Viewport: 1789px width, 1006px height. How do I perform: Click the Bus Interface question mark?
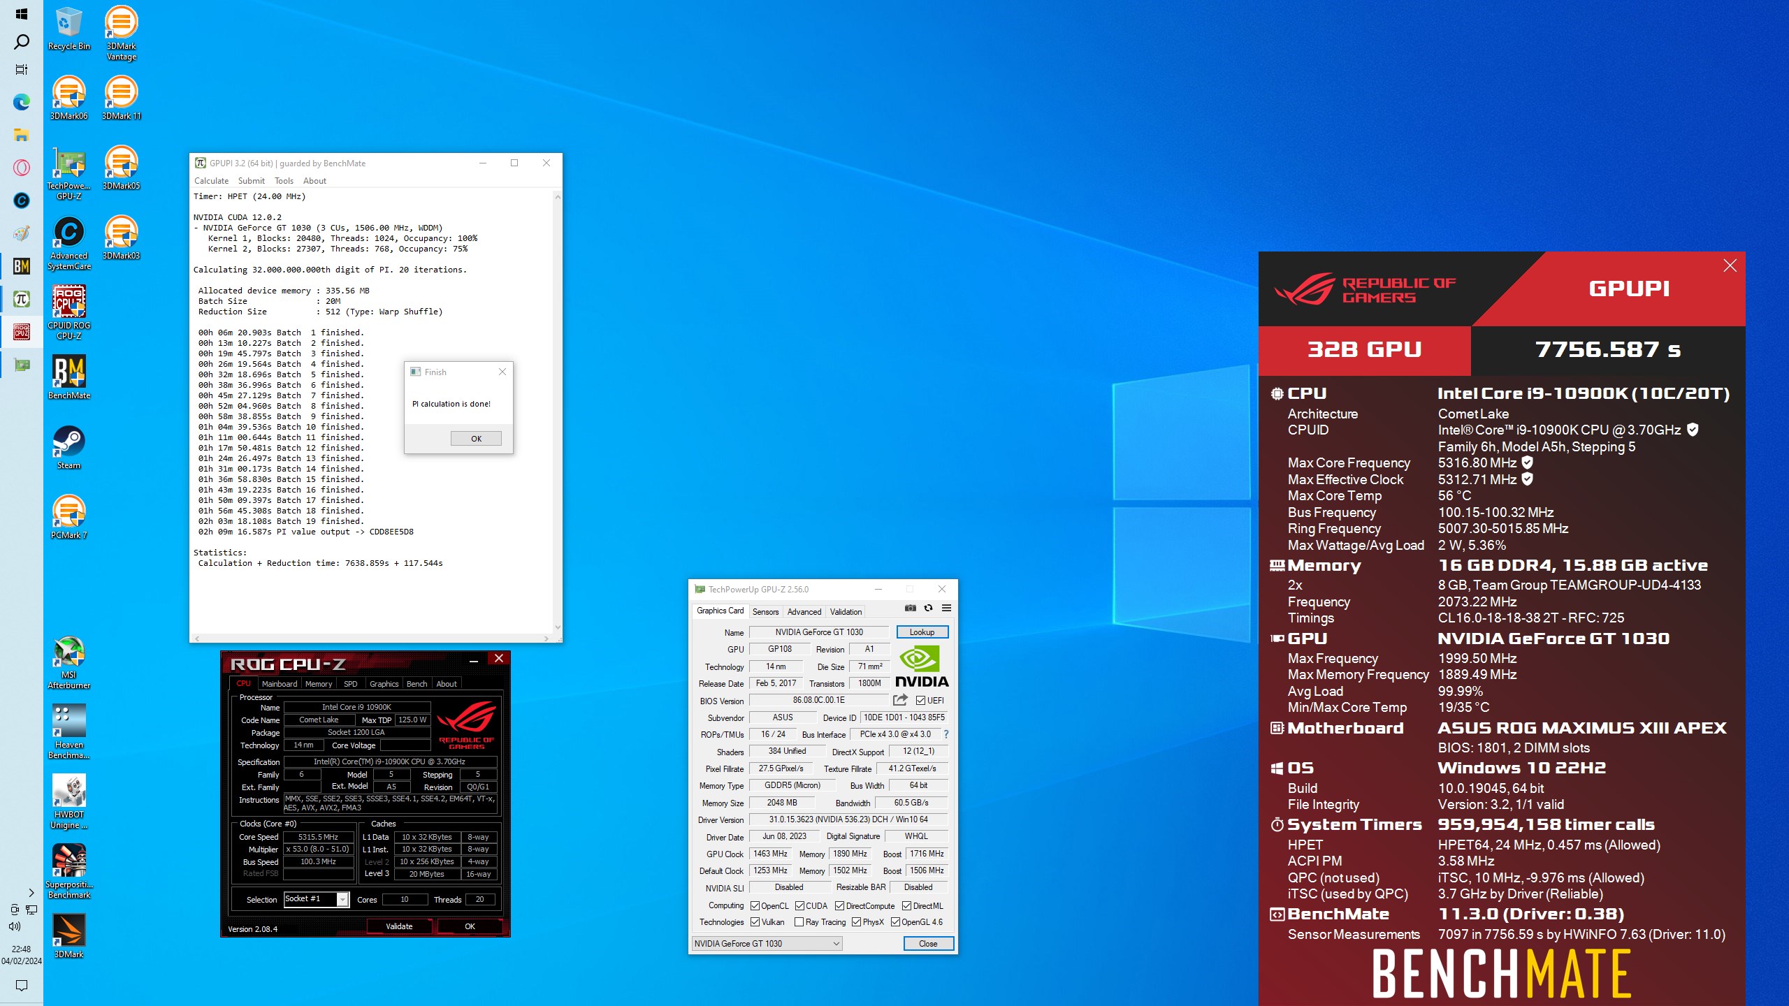point(946,734)
